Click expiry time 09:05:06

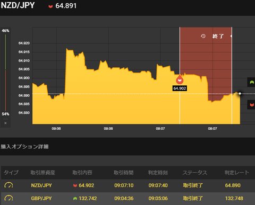coord(158,199)
